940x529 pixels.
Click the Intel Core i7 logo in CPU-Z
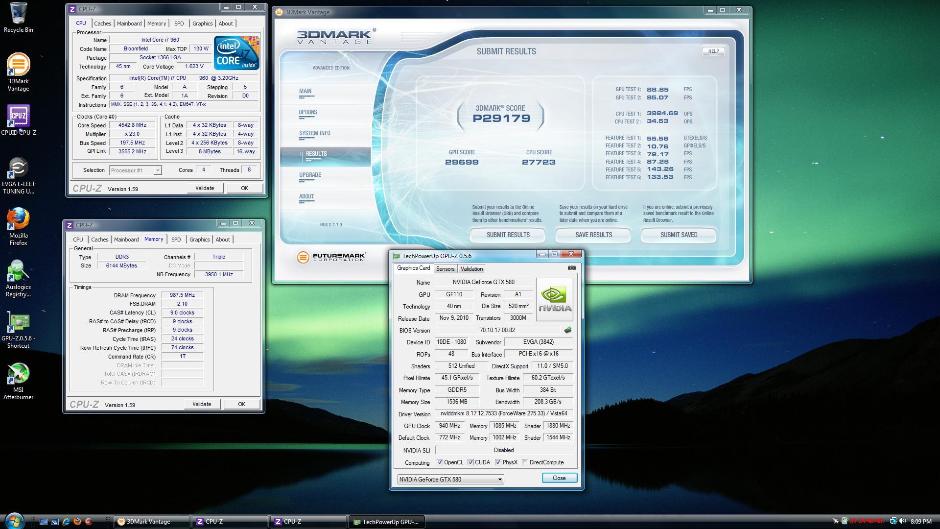point(236,53)
